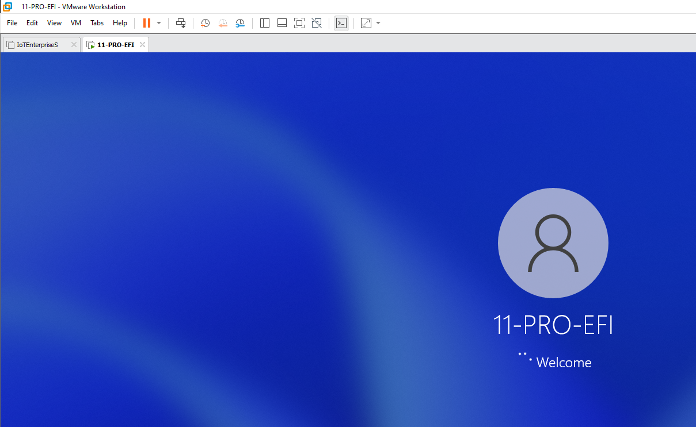Open the snapshot manager icon
Viewport: 696px width, 427px height.
[x=240, y=23]
